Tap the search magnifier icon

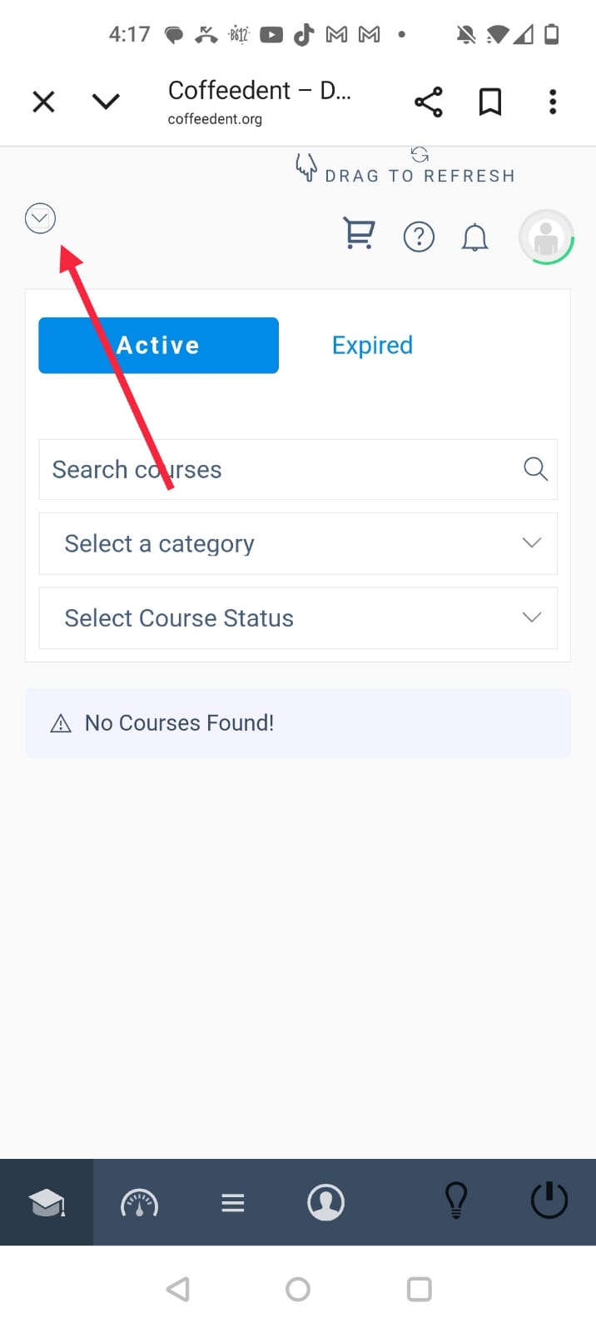(x=535, y=469)
